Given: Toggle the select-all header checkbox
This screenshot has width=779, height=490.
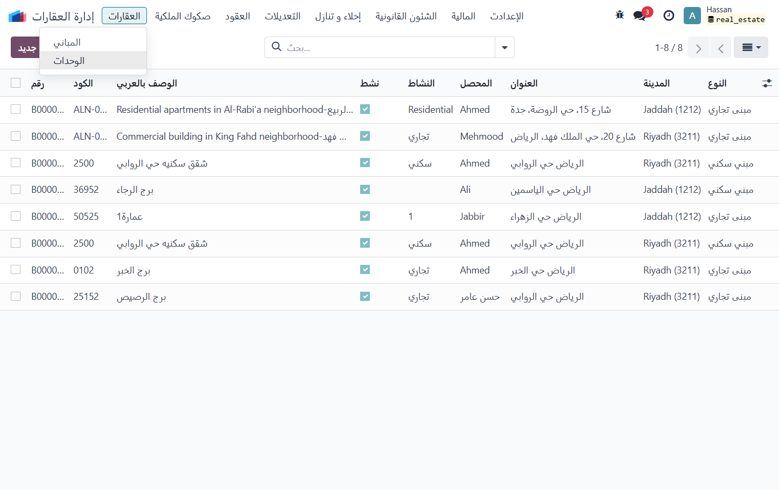Looking at the screenshot, I should pos(16,83).
